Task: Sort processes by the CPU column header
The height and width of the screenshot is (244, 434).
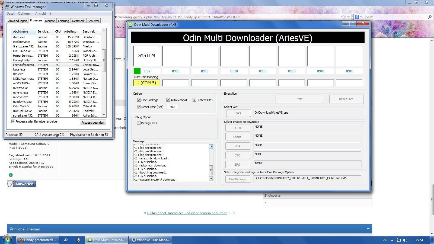Action: (x=58, y=31)
